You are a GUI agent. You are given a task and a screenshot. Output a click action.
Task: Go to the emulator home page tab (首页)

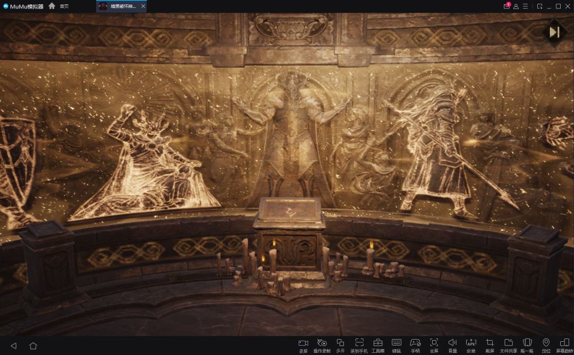(58, 6)
